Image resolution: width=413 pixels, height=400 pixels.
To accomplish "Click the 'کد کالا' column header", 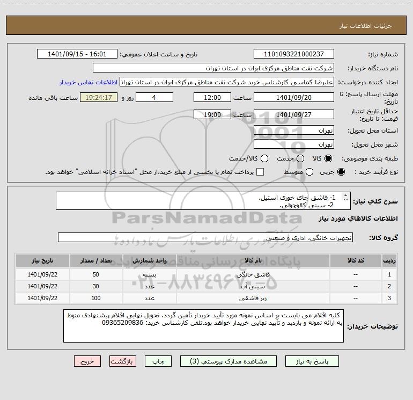I will point(356,261).
